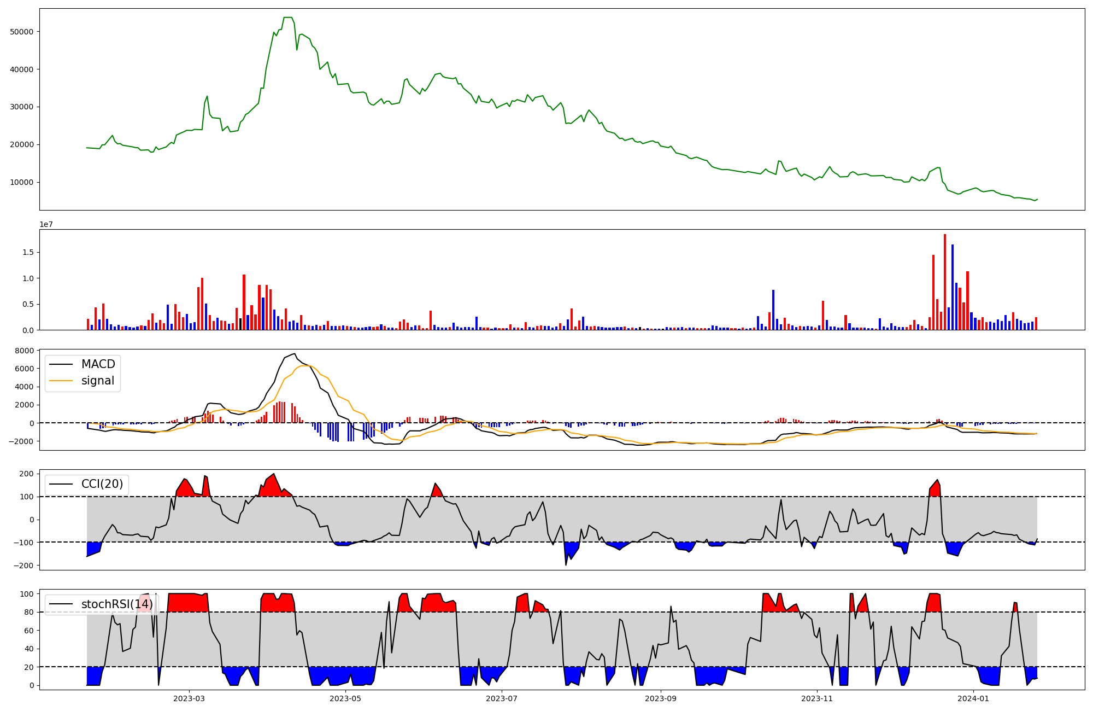Viewport: 1093px width, 711px height.
Task: Click the 1.5 tick on volume axis
Action: click(x=28, y=252)
